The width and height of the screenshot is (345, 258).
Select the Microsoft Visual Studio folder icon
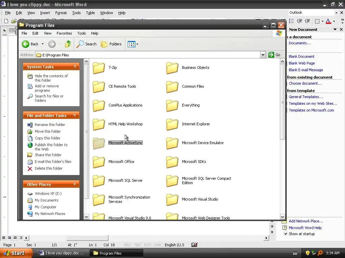click(x=172, y=200)
